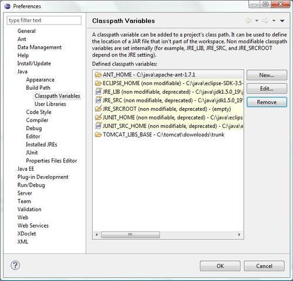Click the JUNIT_HOME deprecated folder icon
The width and height of the screenshot is (293, 281).
(x=98, y=117)
